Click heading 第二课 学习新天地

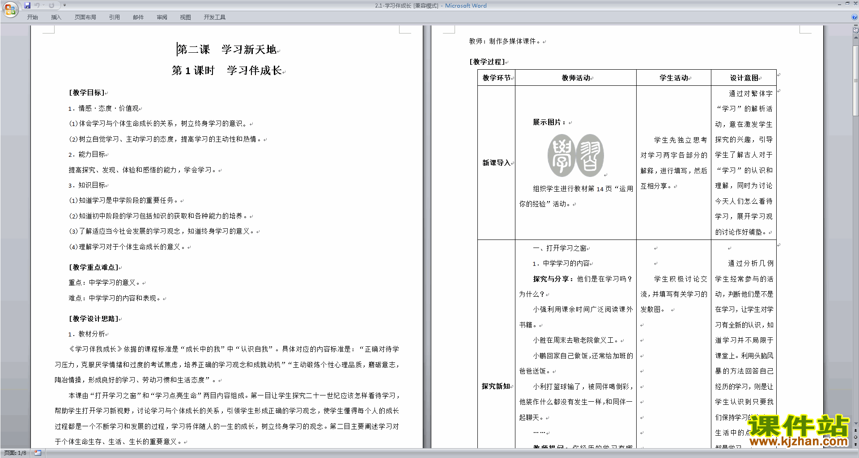tap(227, 50)
